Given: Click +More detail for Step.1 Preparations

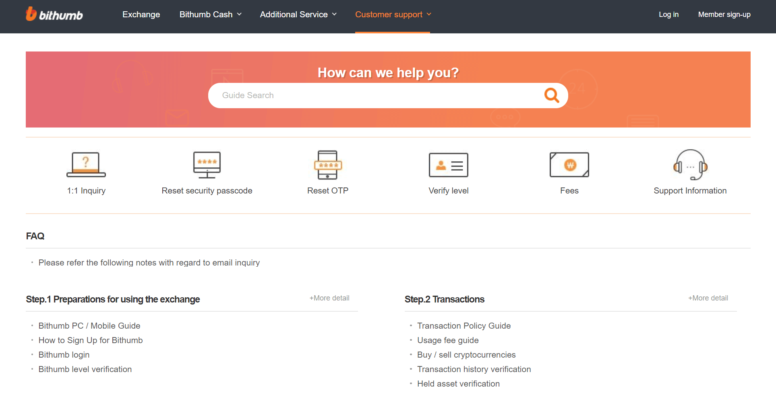Looking at the screenshot, I should (x=329, y=298).
